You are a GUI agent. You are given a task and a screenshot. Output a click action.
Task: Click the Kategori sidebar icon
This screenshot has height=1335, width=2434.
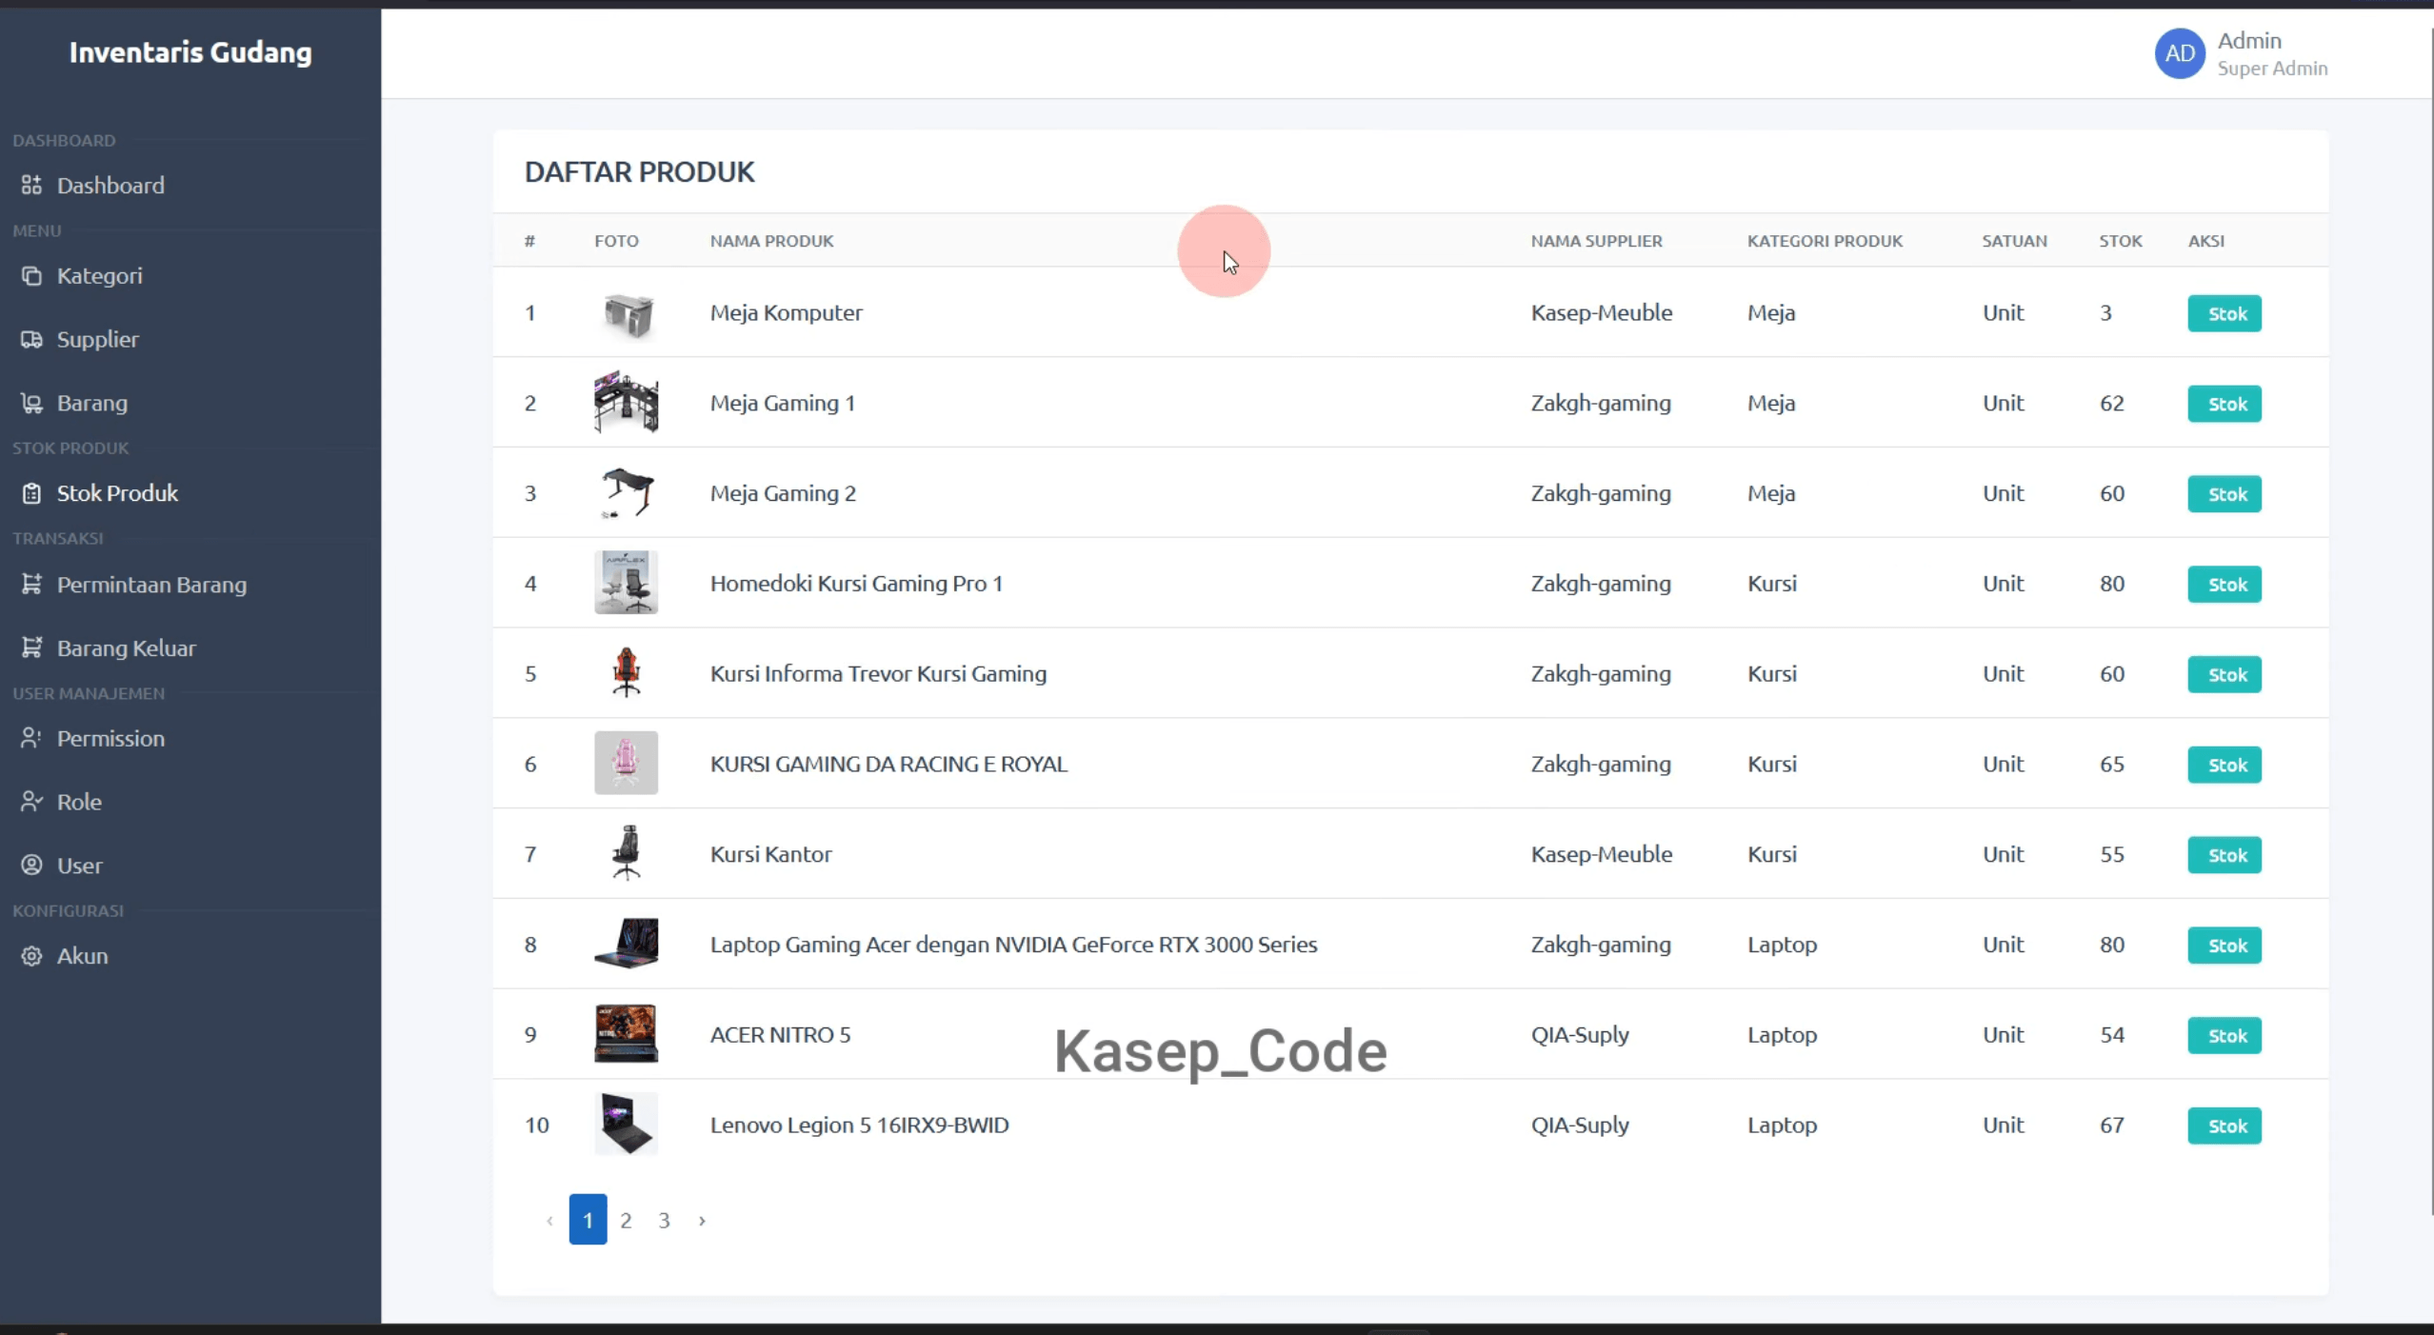tap(31, 275)
